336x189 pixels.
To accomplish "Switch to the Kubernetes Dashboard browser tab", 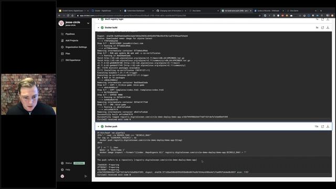I will pos(139,10).
